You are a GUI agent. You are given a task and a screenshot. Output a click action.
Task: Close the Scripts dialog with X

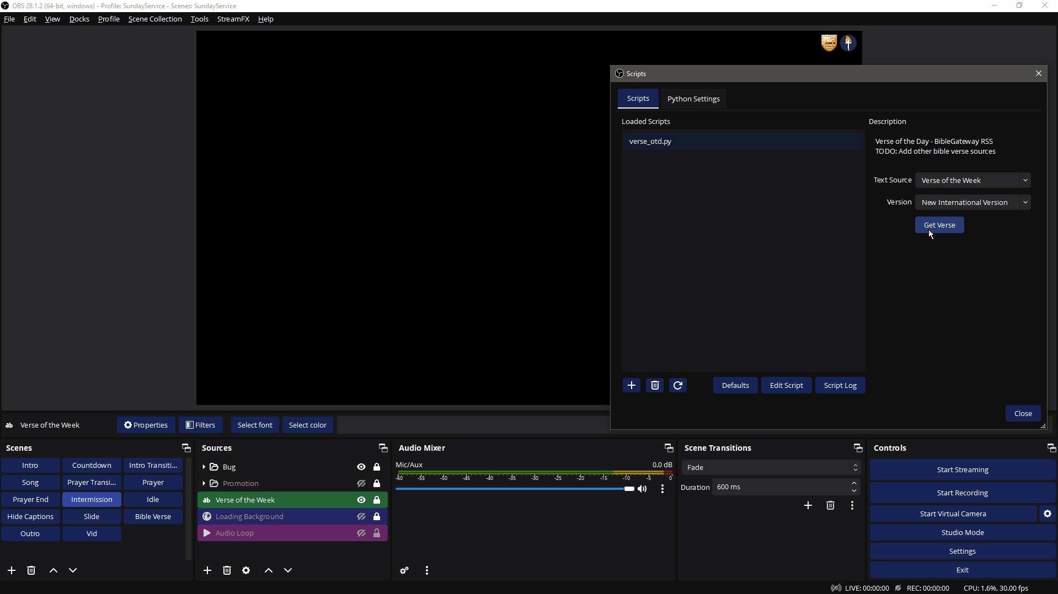[1038, 73]
